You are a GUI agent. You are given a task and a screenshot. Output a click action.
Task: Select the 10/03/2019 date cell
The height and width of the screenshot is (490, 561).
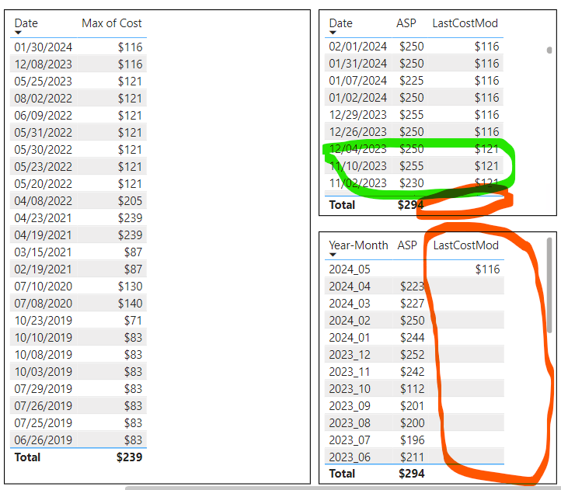point(43,372)
